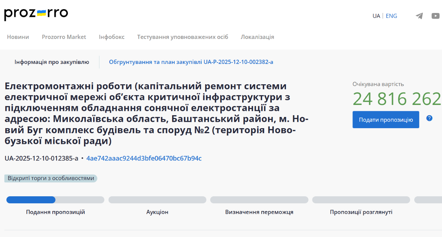Viewport: 442px width, 237px height.
Task: Select the Визначення переможця stage label
Action: point(259,212)
